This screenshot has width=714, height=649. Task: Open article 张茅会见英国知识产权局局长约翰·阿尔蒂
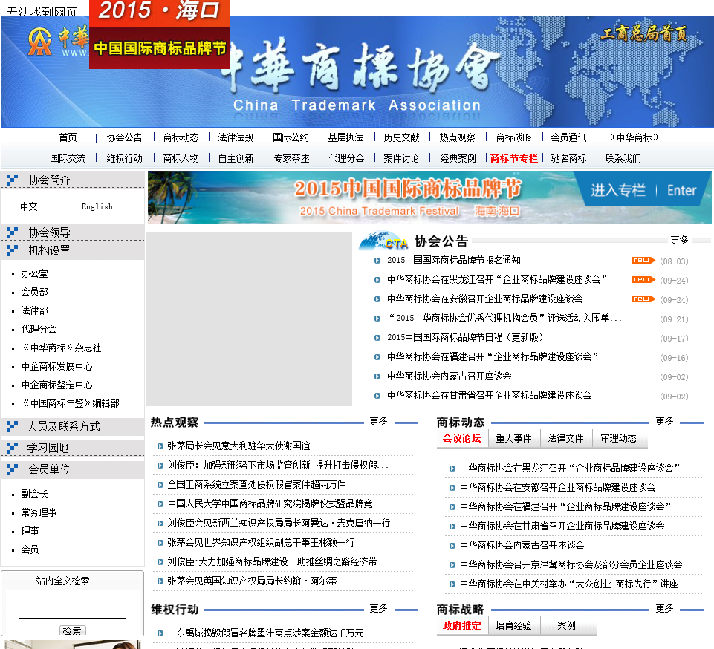tap(253, 581)
